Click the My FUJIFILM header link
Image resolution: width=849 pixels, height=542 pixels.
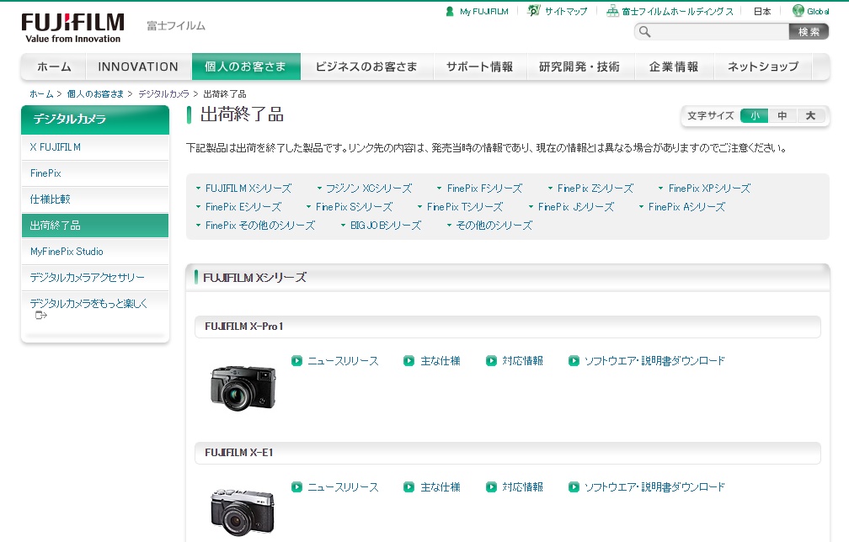tap(484, 11)
